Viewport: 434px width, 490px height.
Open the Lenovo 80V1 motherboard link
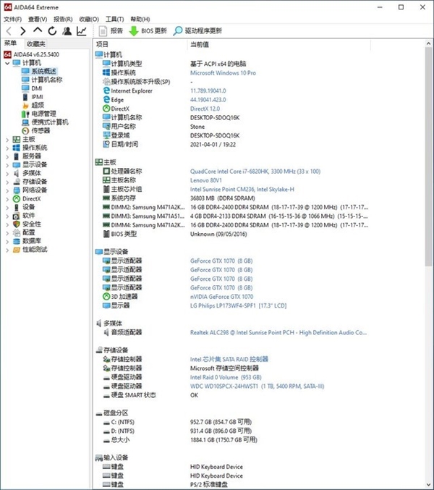click(x=205, y=181)
